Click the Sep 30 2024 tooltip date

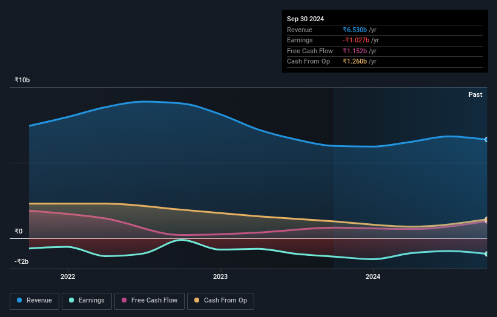(305, 19)
